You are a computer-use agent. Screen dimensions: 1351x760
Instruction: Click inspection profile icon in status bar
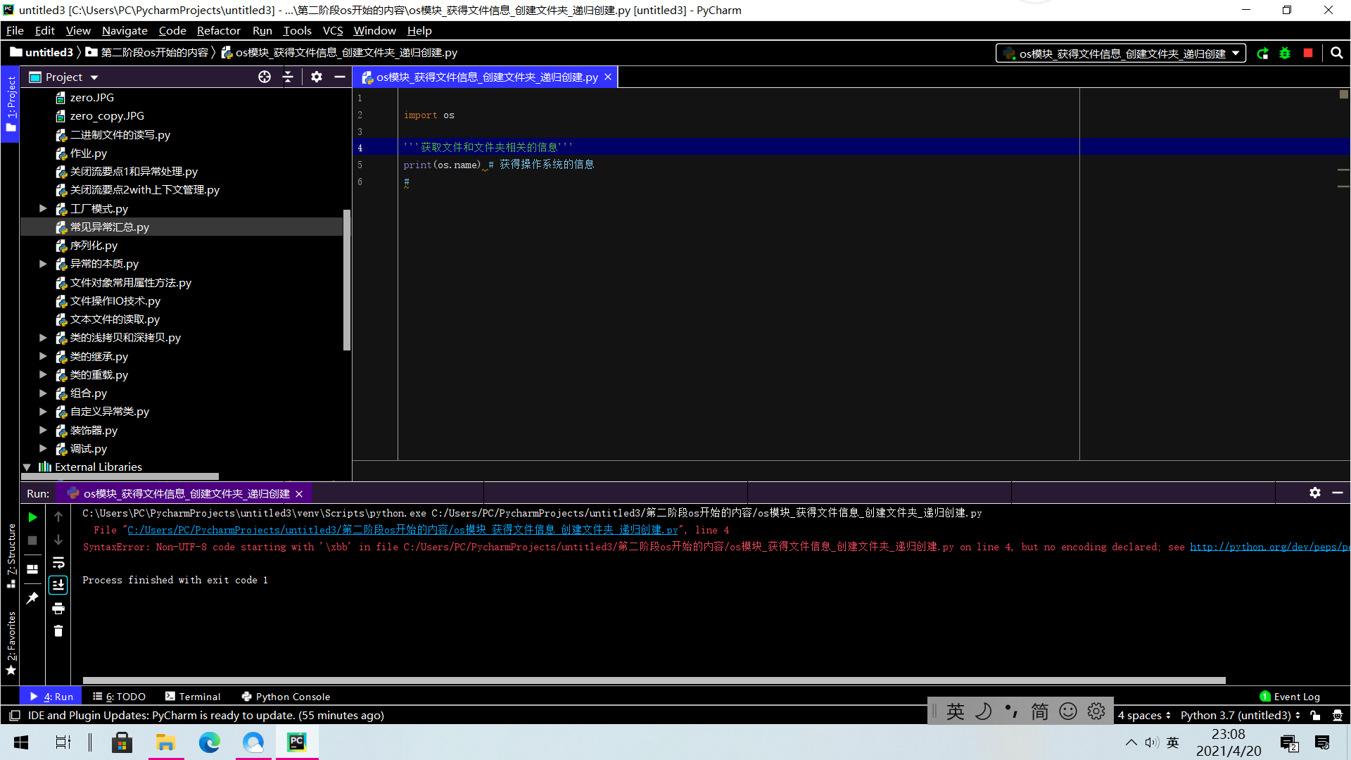pyautogui.click(x=1338, y=715)
